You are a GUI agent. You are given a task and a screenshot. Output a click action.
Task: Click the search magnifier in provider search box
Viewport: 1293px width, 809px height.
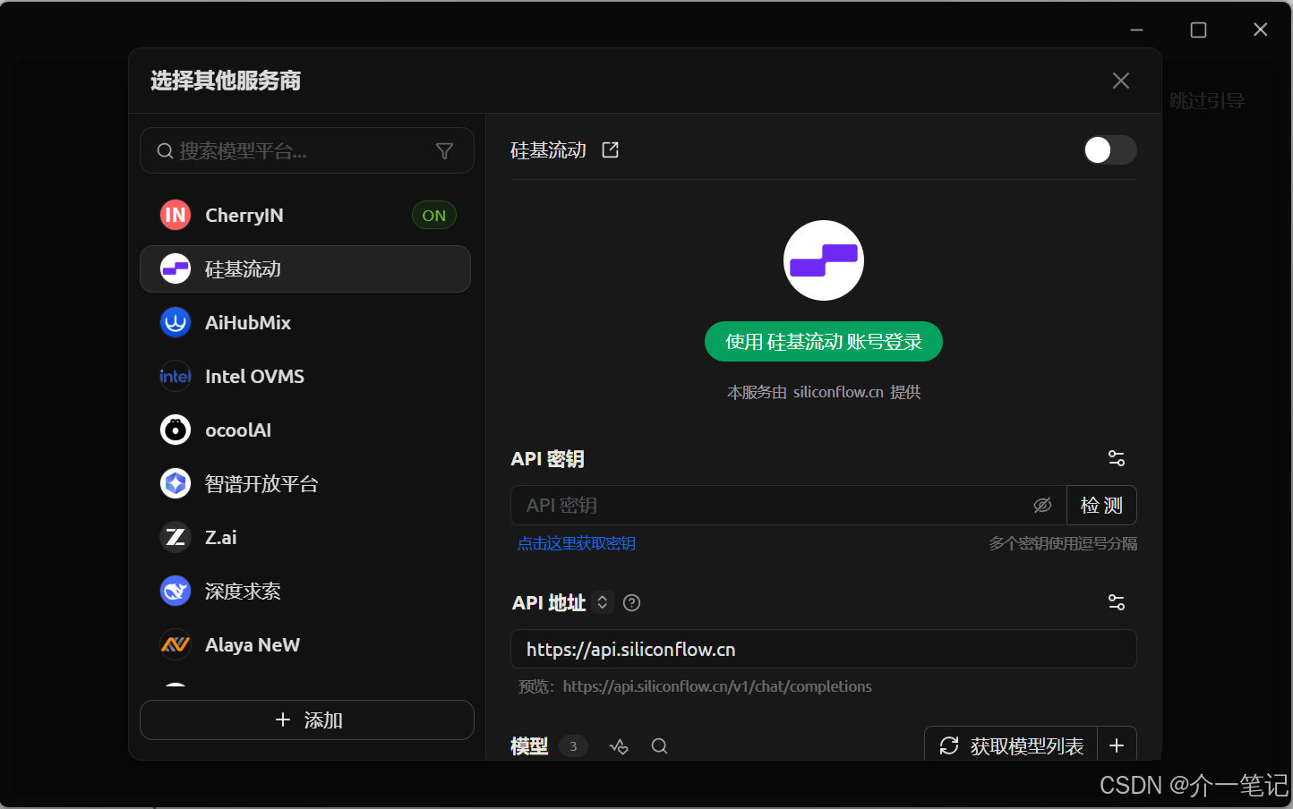(165, 151)
